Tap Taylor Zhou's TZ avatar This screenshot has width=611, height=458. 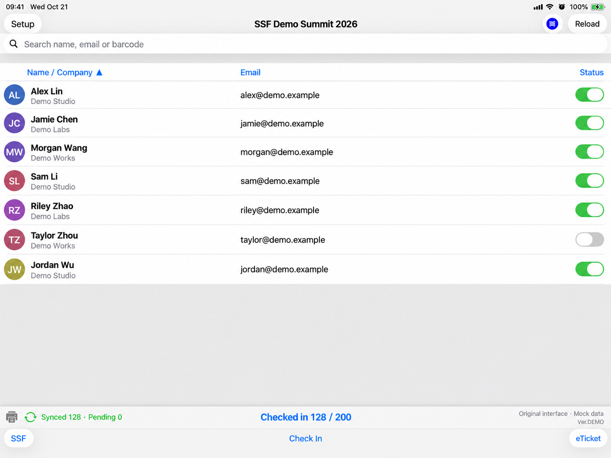click(14, 240)
